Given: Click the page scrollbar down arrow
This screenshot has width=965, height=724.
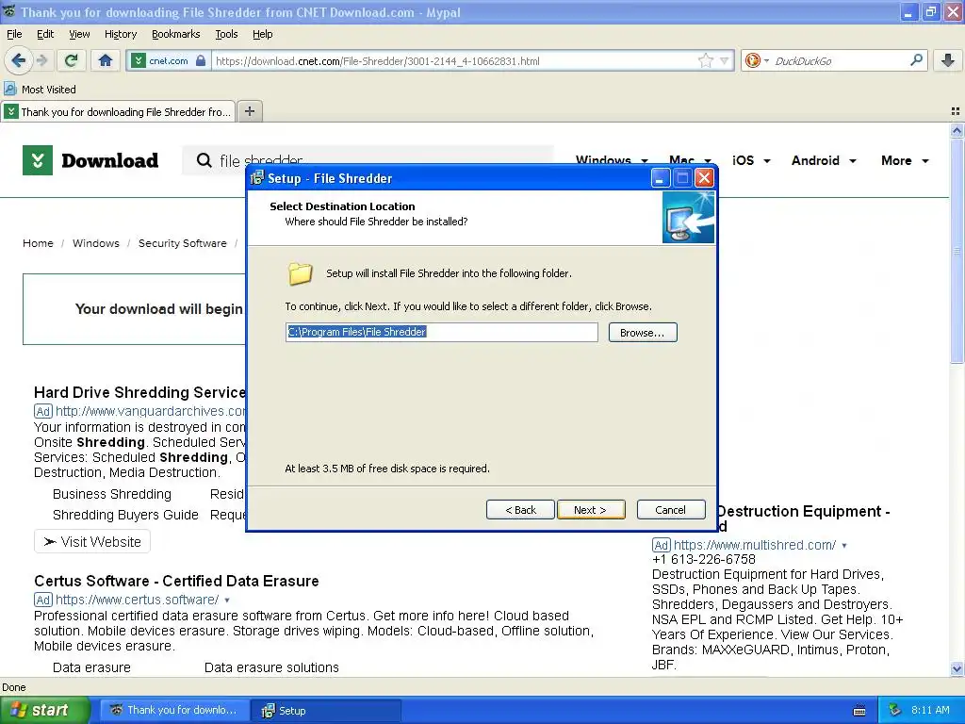Looking at the screenshot, I should pyautogui.click(x=957, y=669).
